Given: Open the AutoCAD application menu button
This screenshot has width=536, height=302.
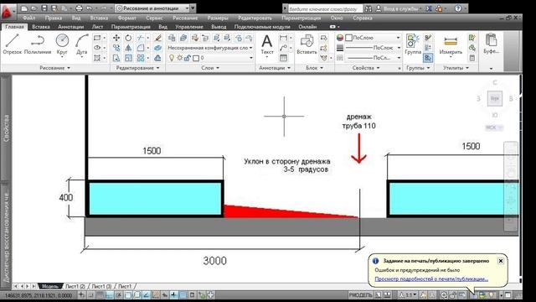Looking at the screenshot, I should [8, 12].
